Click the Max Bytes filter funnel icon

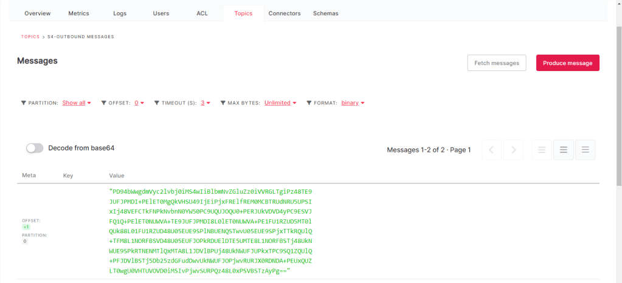(223, 103)
